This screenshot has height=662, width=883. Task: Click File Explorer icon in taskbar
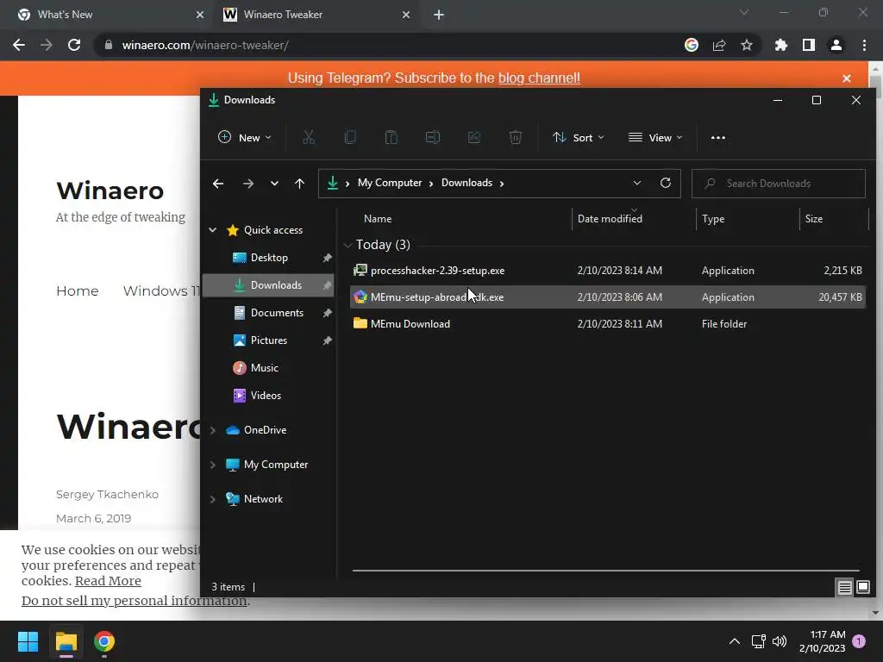66,641
